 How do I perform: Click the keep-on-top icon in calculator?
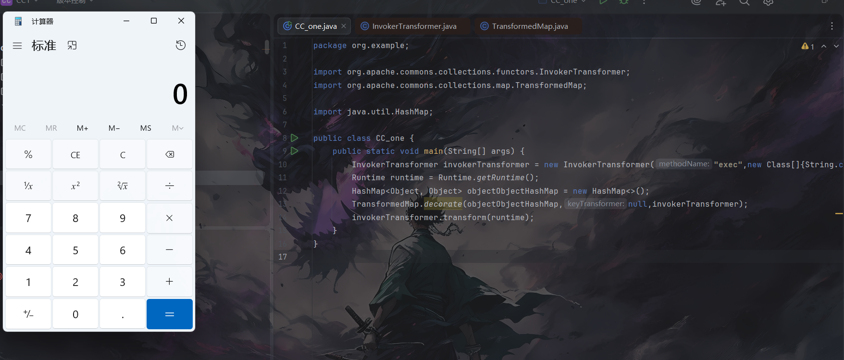[72, 45]
